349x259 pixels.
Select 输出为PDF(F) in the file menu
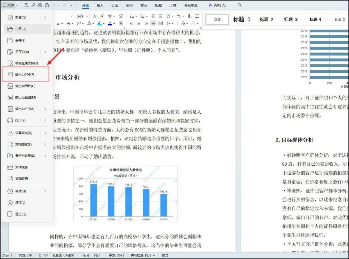click(x=25, y=75)
